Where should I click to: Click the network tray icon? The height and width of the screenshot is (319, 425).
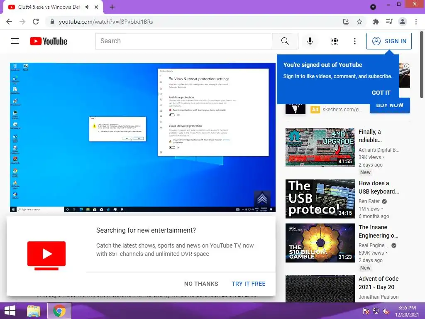376,311
